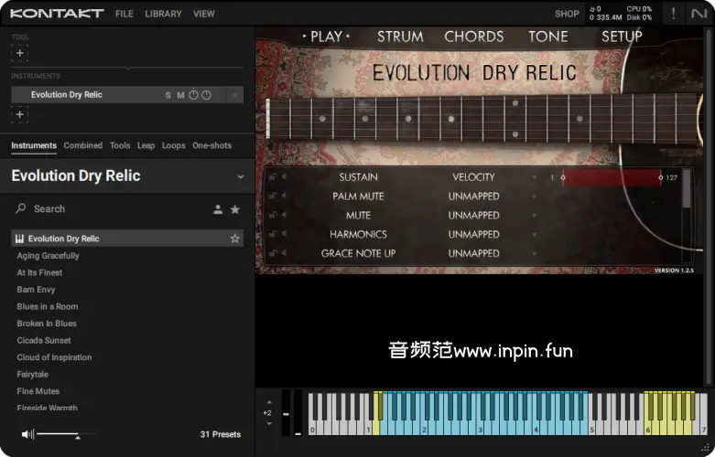Load the Blues in a Room preset
Screen dimensions: 715x457
48,306
